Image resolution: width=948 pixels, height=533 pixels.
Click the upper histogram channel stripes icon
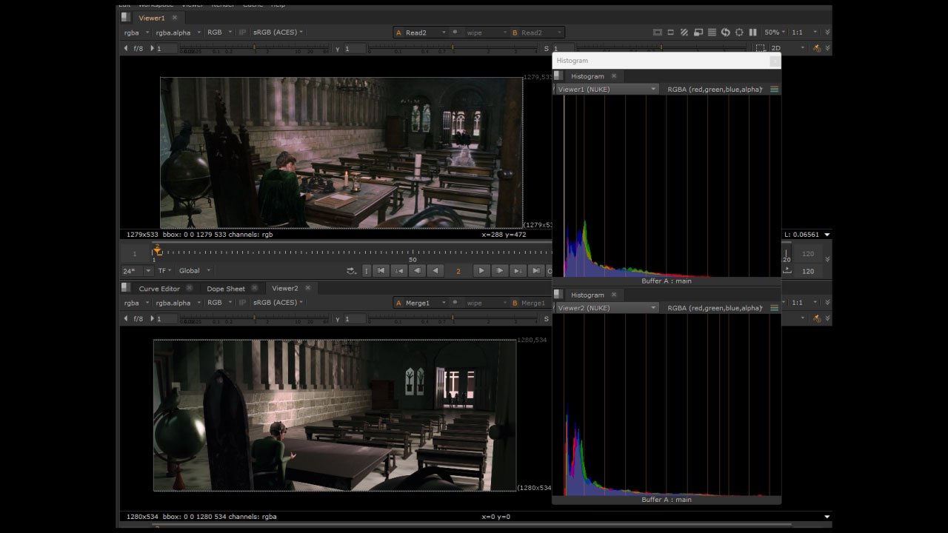(x=775, y=90)
